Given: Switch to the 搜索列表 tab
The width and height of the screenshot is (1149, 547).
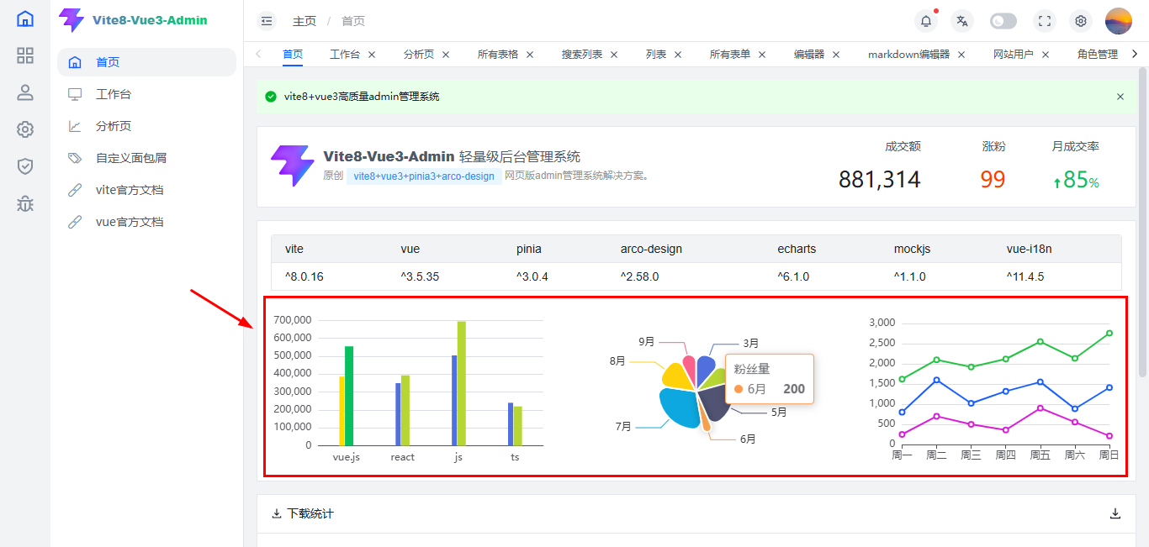Looking at the screenshot, I should pyautogui.click(x=582, y=54).
